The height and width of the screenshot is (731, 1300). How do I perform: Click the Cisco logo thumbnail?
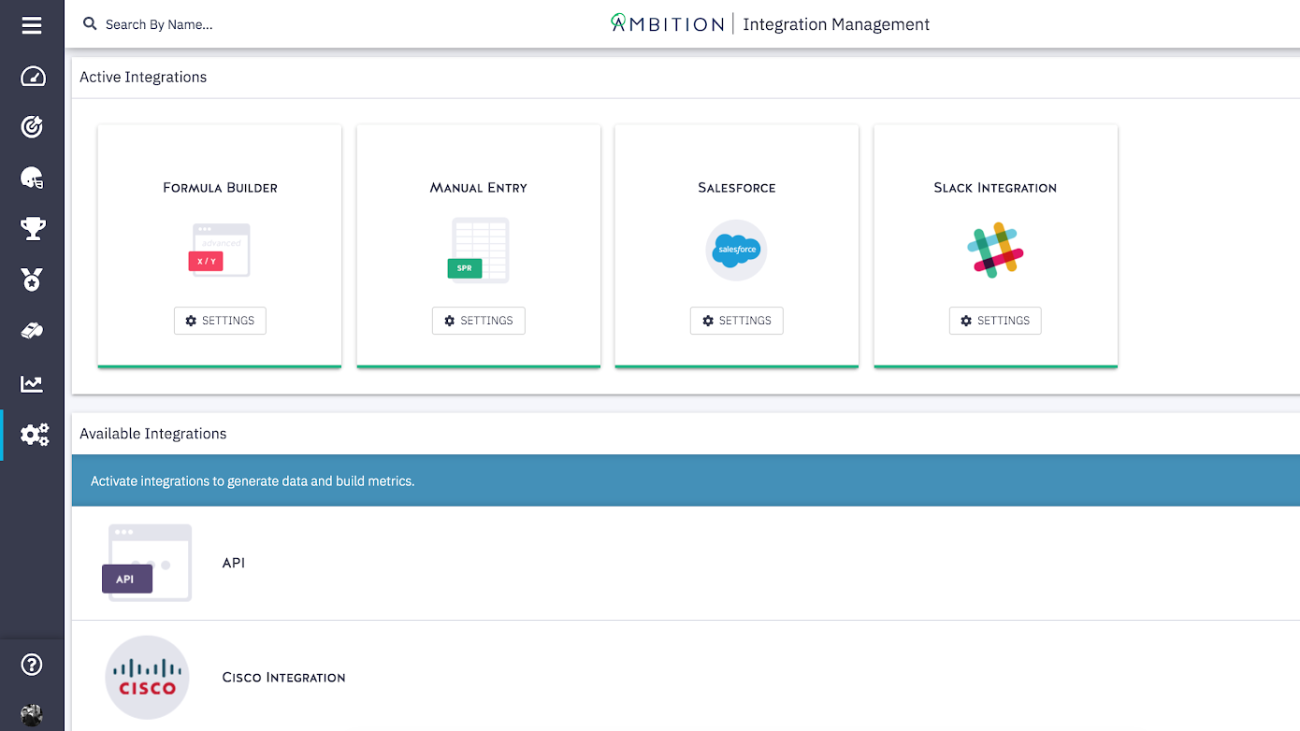pyautogui.click(x=147, y=677)
